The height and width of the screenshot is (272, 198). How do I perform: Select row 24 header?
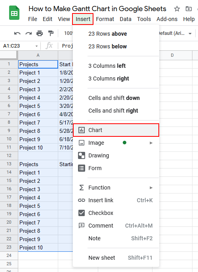click(x=9, y=255)
